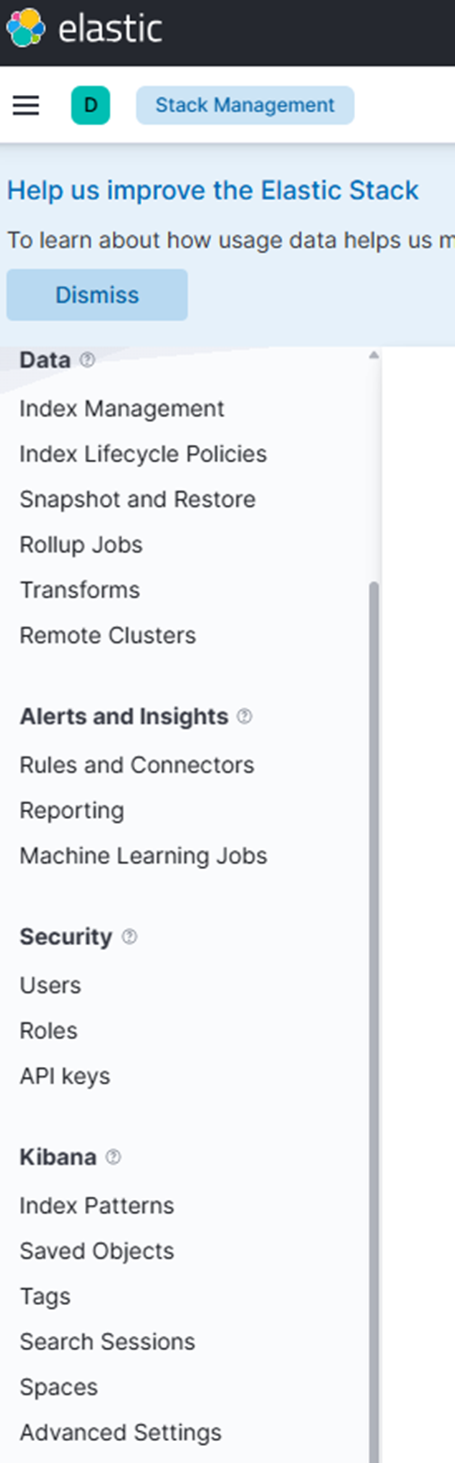The height and width of the screenshot is (1463, 455).
Task: Go to Index Lifecycle Policies
Action: click(143, 454)
